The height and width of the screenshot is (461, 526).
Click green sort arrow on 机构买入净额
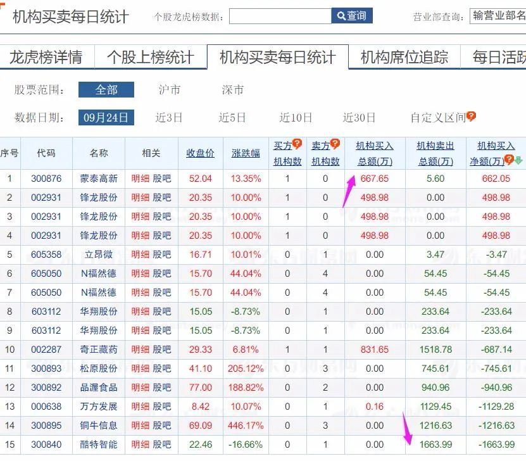click(518, 160)
